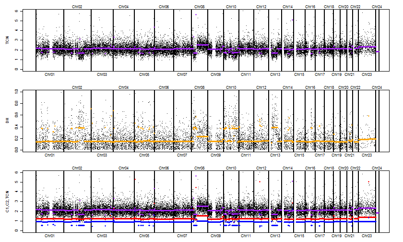Select the Chr23 label below the bottom panel
403x242 pixels.
pos(367,236)
